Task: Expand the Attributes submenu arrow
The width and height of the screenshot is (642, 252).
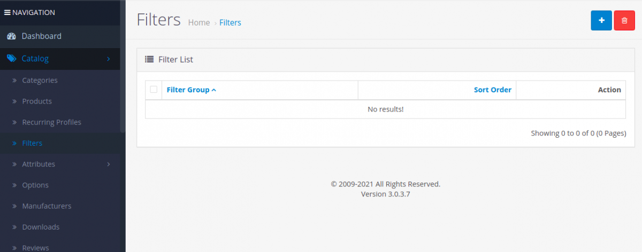Action: point(109,164)
